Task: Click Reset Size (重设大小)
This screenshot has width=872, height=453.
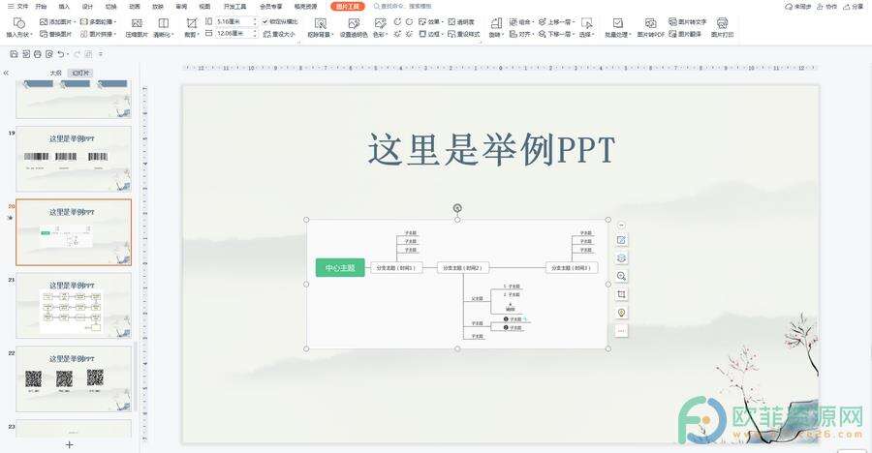Action: click(279, 35)
